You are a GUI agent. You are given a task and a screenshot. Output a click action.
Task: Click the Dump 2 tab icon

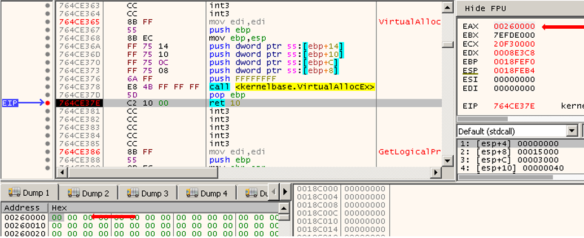73,192
